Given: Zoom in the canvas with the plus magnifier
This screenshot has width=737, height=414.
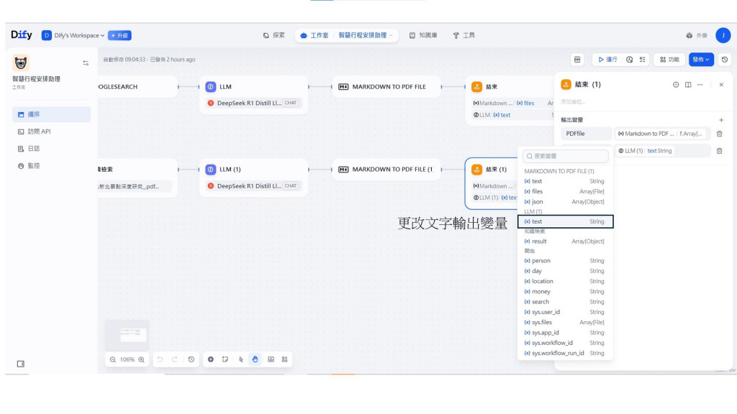Looking at the screenshot, I should click(x=141, y=359).
